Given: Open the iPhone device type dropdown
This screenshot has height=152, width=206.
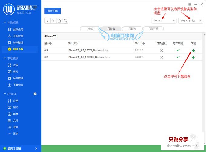Looking at the screenshot, I should [x=164, y=21].
